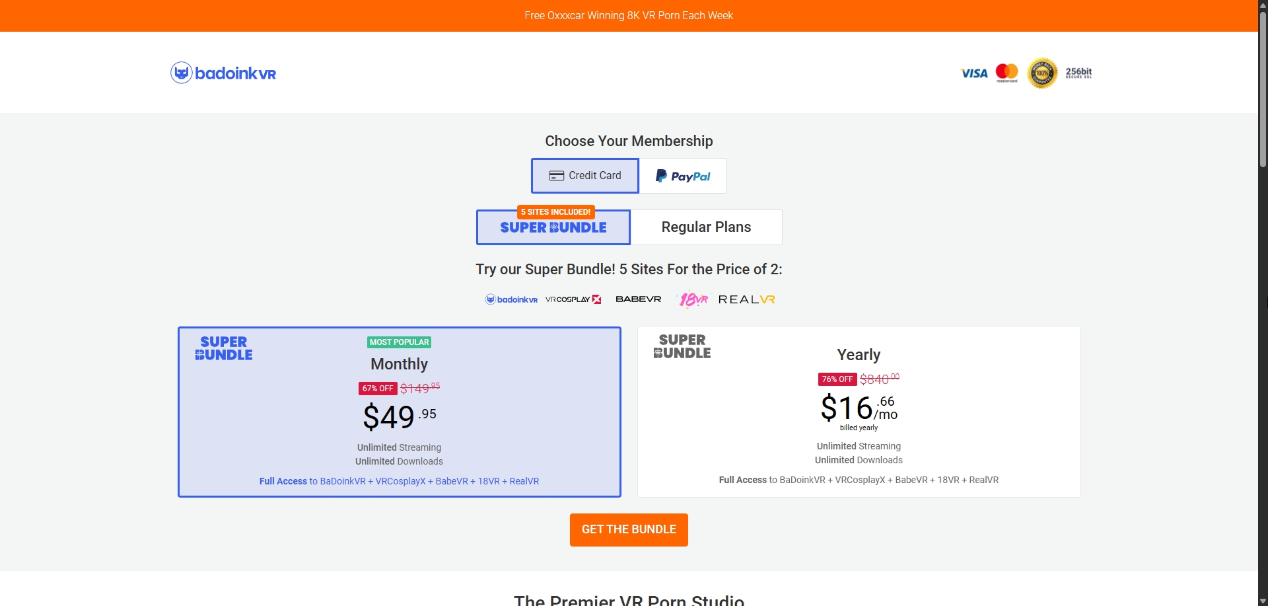Click the BabeVR site logo
This screenshot has height=606, width=1268.
[x=638, y=299]
